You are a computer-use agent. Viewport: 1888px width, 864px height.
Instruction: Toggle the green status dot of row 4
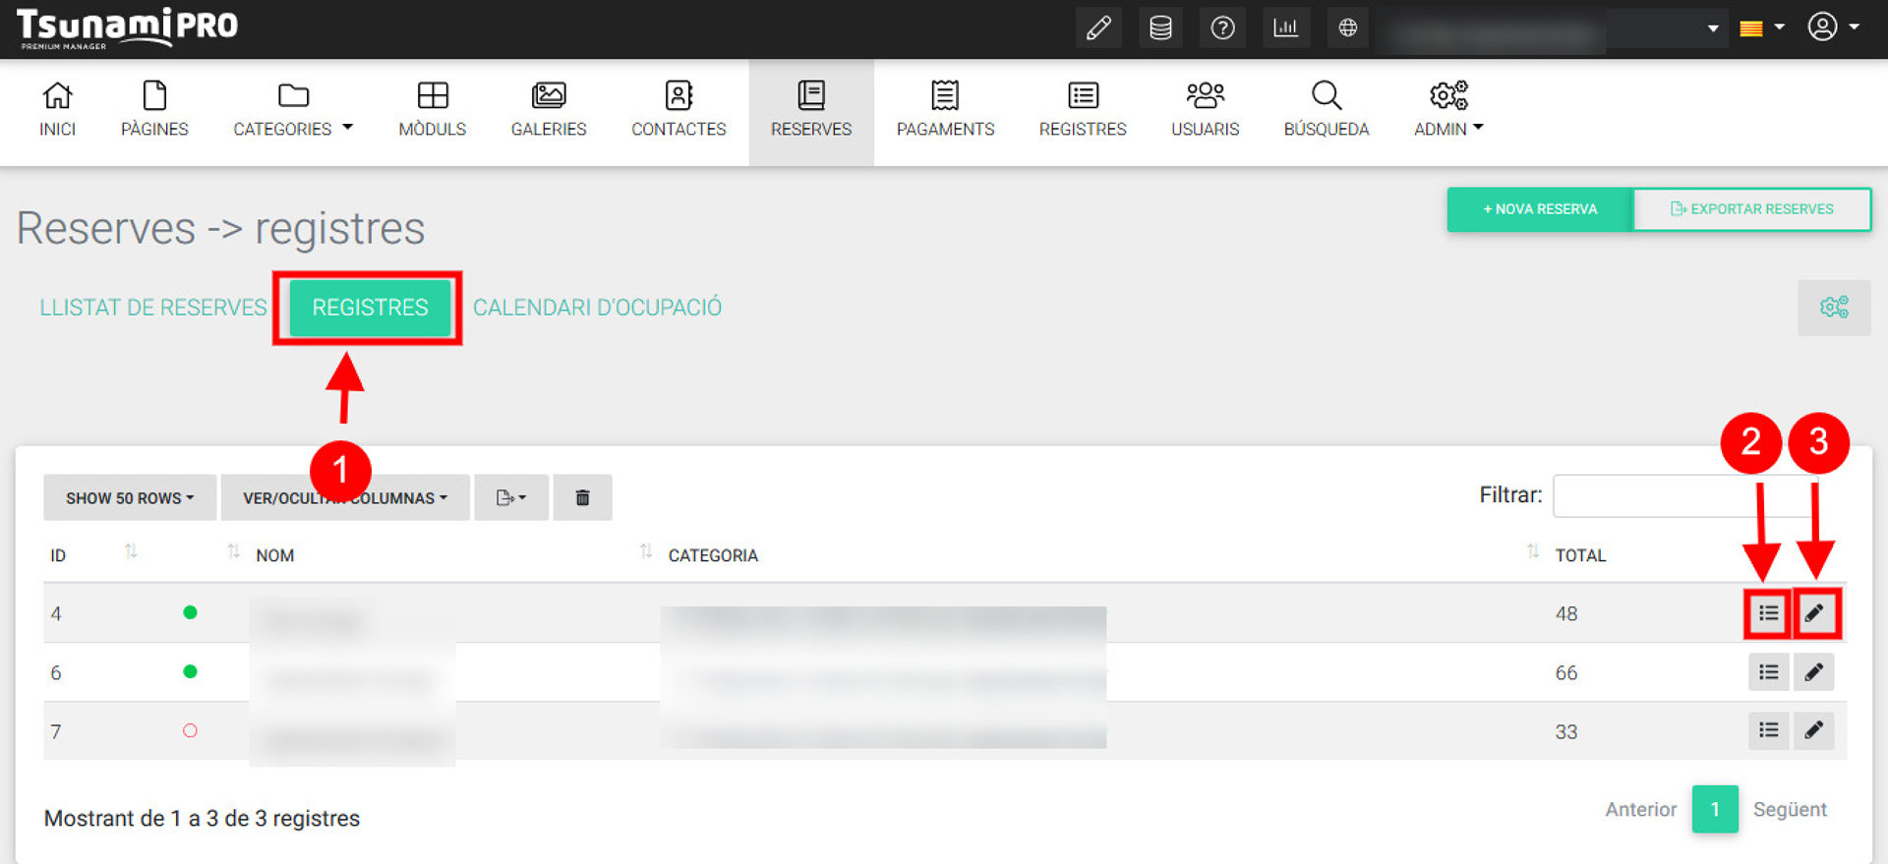pos(190,612)
